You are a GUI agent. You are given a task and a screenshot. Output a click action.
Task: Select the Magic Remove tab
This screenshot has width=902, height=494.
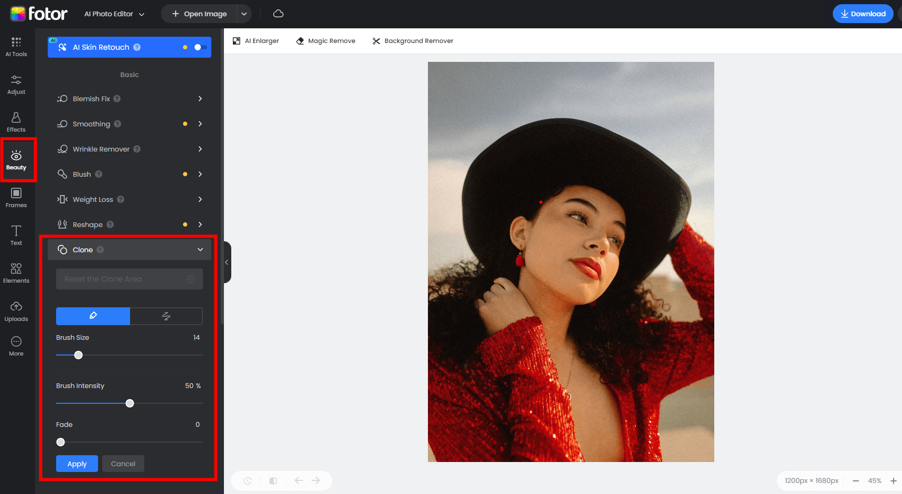(326, 40)
